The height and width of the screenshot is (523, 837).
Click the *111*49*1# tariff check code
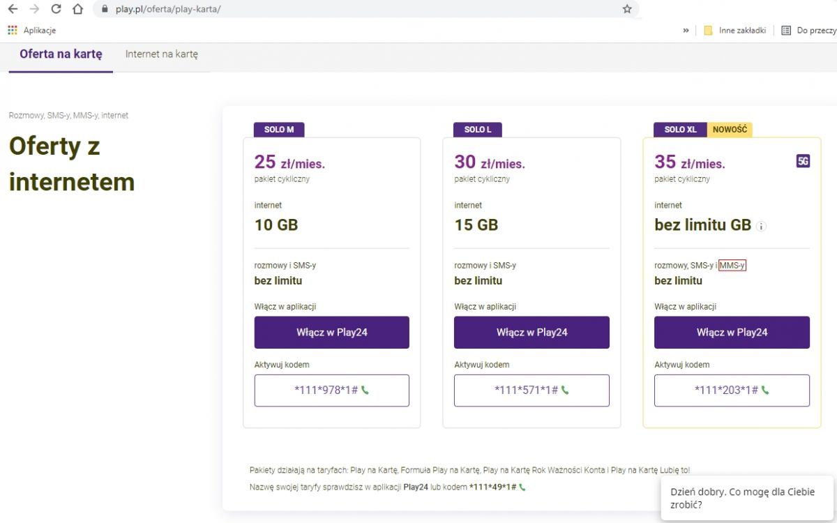pos(493,487)
